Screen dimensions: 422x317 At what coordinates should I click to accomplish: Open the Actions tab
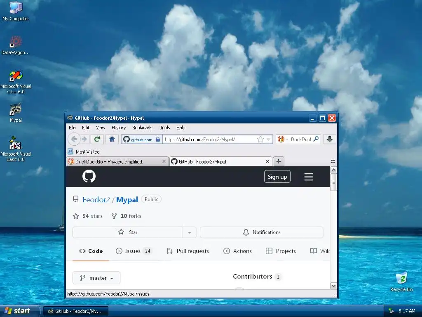click(237, 251)
